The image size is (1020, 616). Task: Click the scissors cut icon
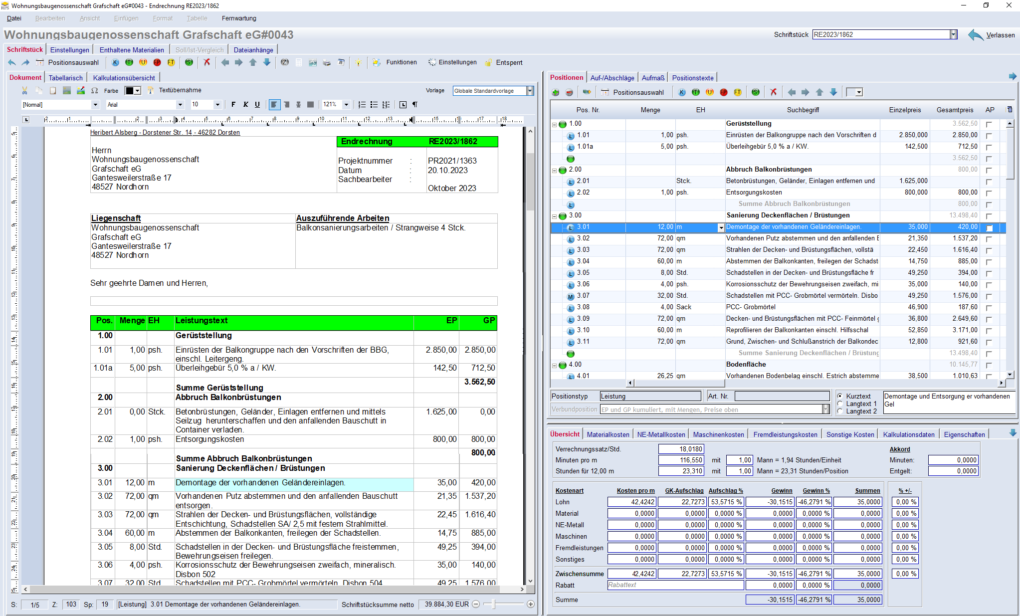point(24,90)
